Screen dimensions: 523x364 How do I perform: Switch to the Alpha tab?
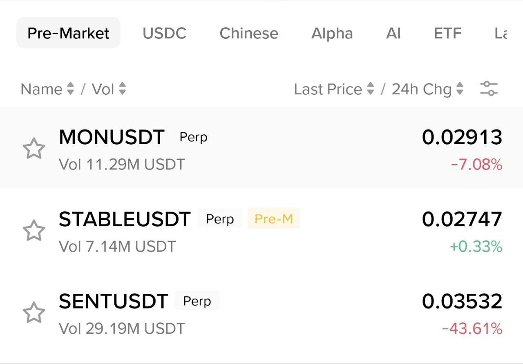point(332,33)
